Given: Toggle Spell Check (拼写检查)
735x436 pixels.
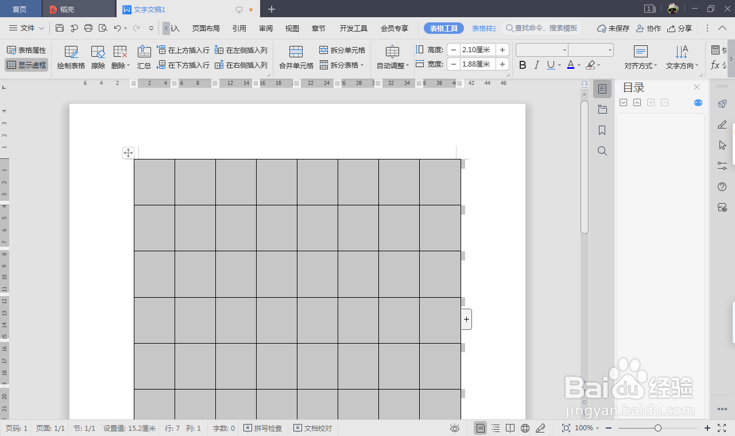Looking at the screenshot, I should (263, 428).
